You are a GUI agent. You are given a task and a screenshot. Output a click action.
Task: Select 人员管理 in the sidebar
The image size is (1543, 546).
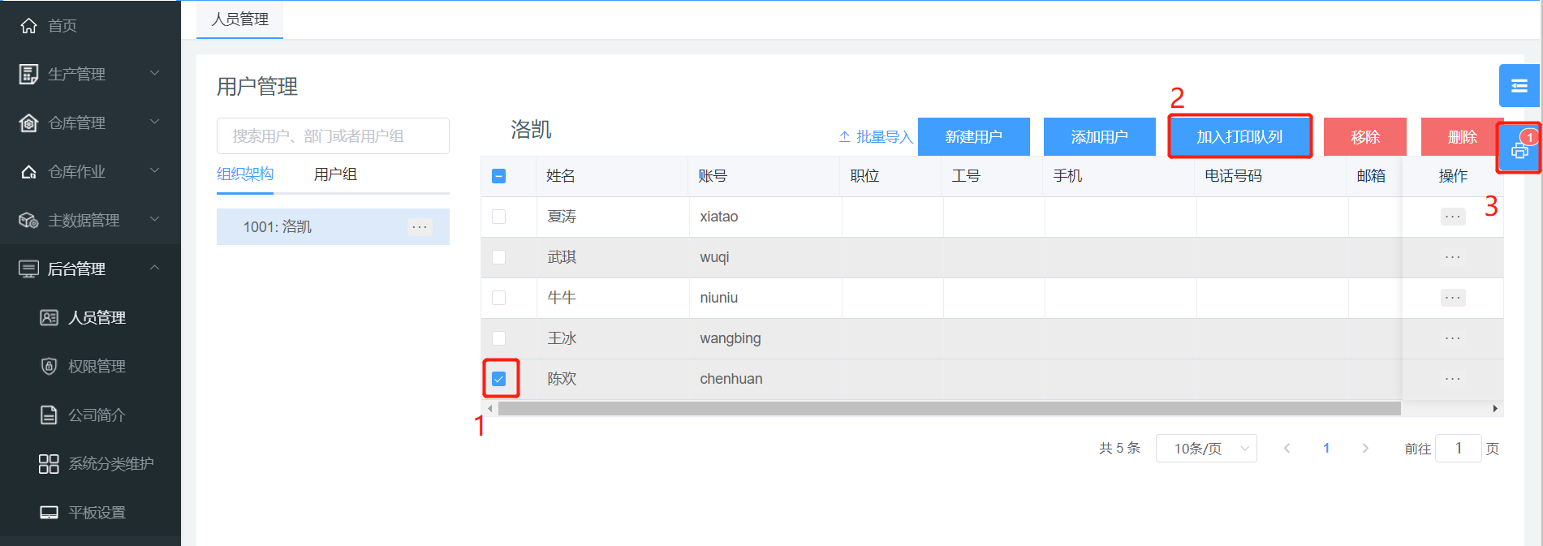click(x=96, y=318)
